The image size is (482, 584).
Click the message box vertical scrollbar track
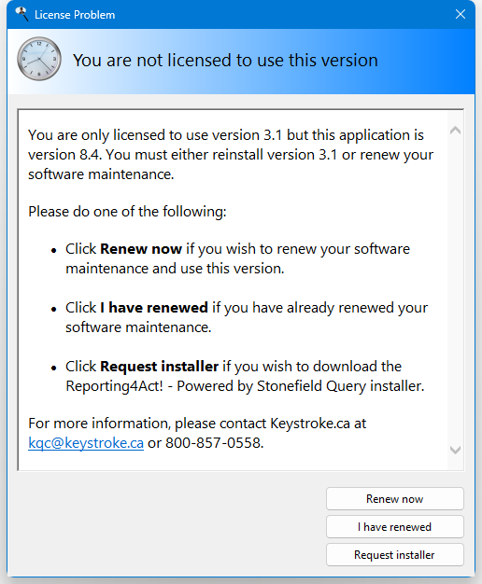point(455,290)
